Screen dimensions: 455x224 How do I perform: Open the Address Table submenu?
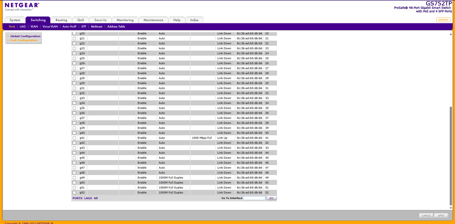[116, 27]
